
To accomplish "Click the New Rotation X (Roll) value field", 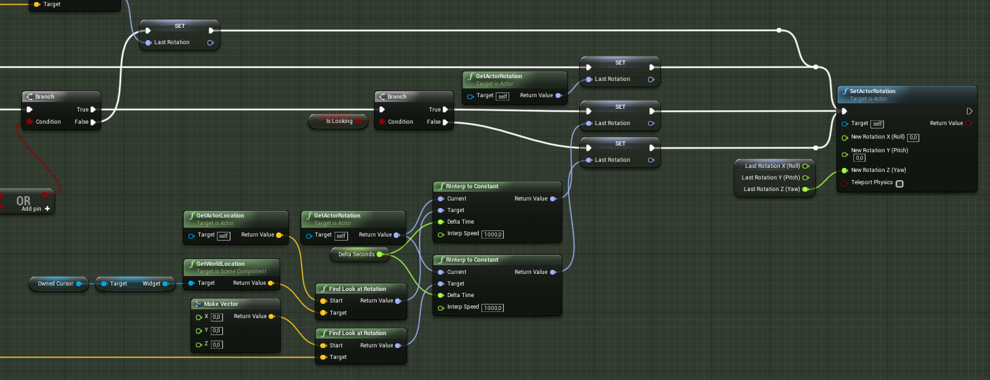I will (x=913, y=137).
